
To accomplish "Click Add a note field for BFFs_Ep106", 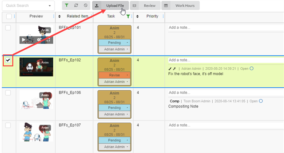I will point(226,93).
